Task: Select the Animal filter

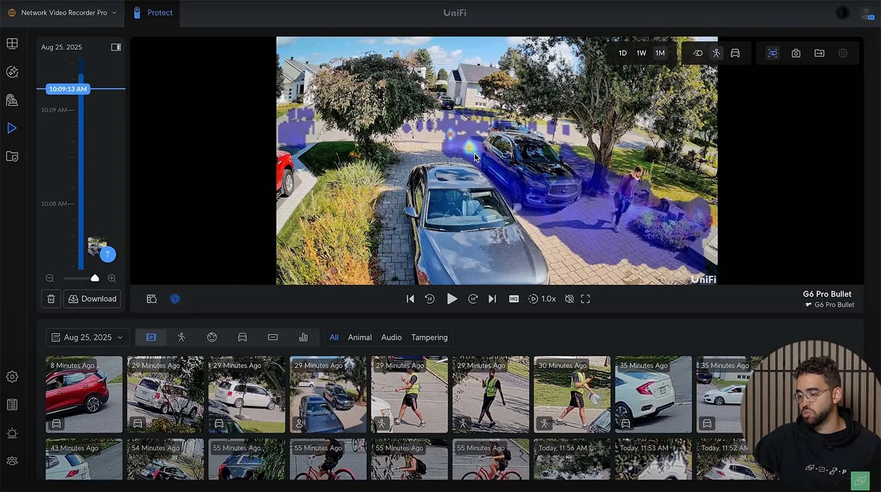Action: click(x=360, y=338)
